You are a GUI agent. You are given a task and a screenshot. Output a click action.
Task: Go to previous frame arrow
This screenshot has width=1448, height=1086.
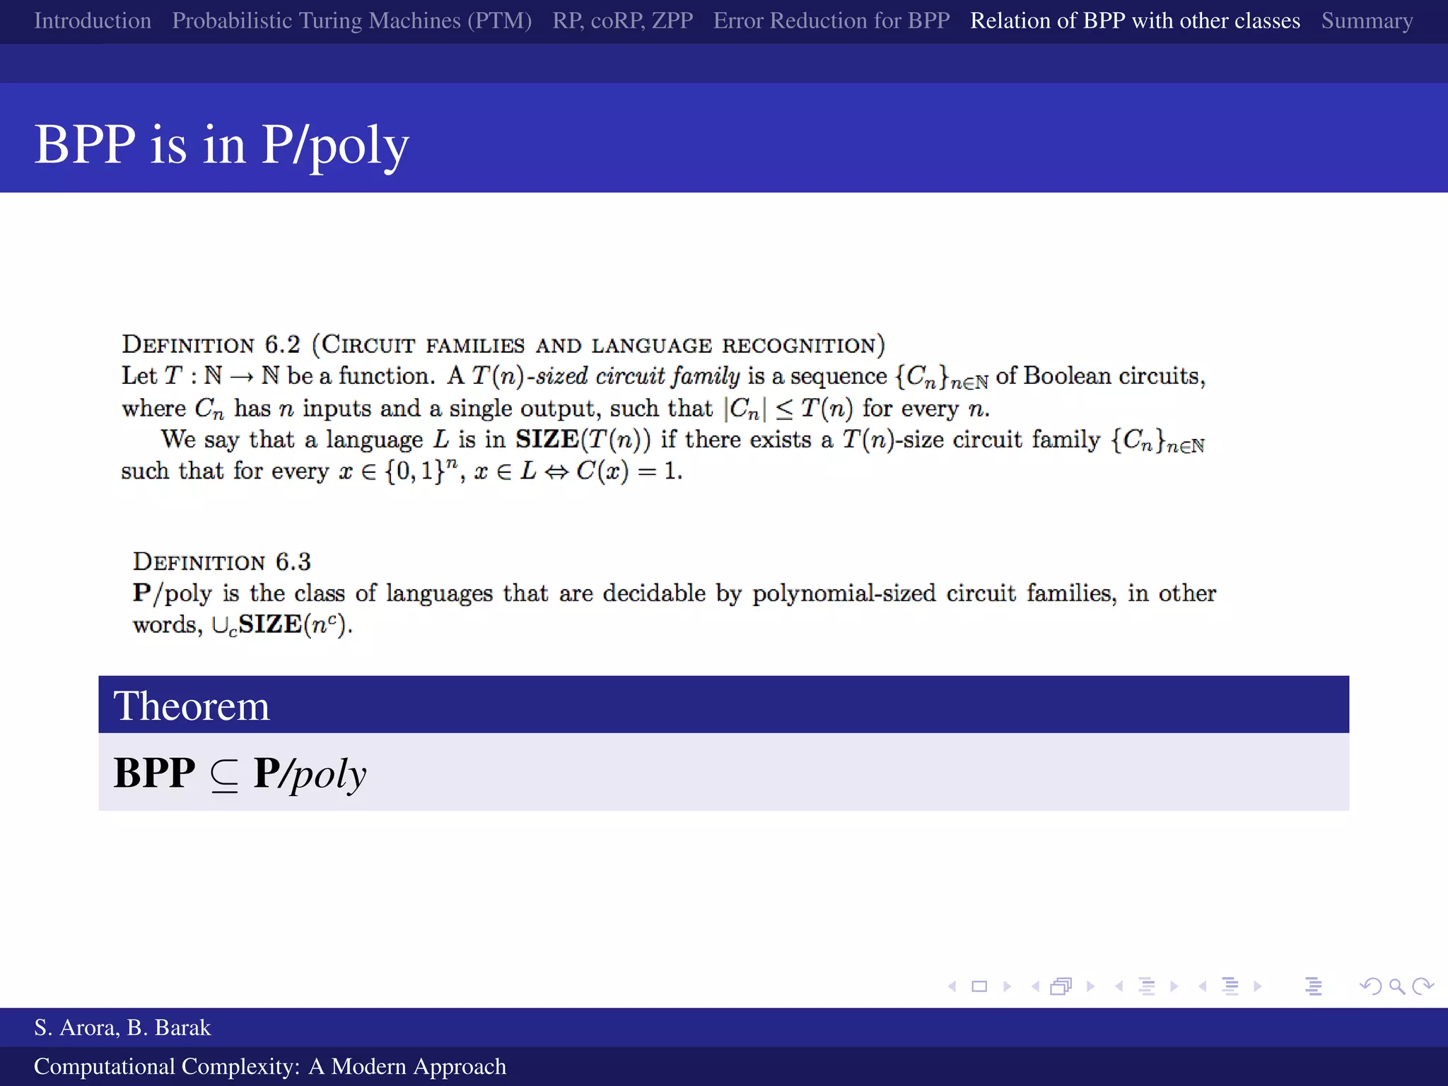pyautogui.click(x=1035, y=986)
